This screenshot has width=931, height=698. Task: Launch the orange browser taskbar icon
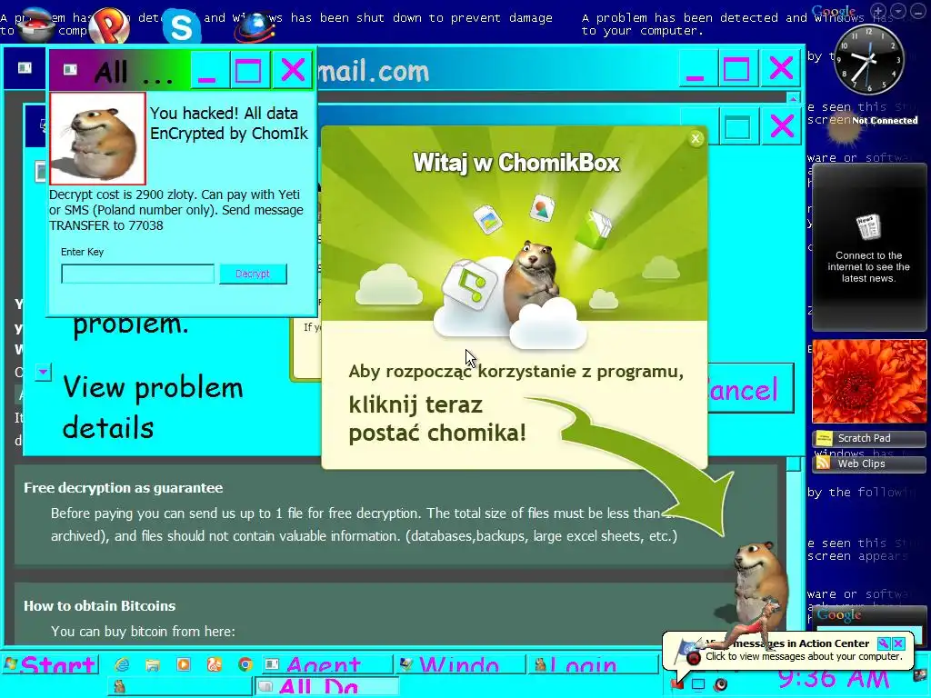click(215, 664)
